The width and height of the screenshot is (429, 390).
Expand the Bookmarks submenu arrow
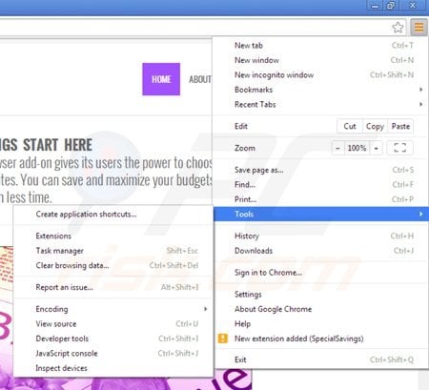point(420,90)
